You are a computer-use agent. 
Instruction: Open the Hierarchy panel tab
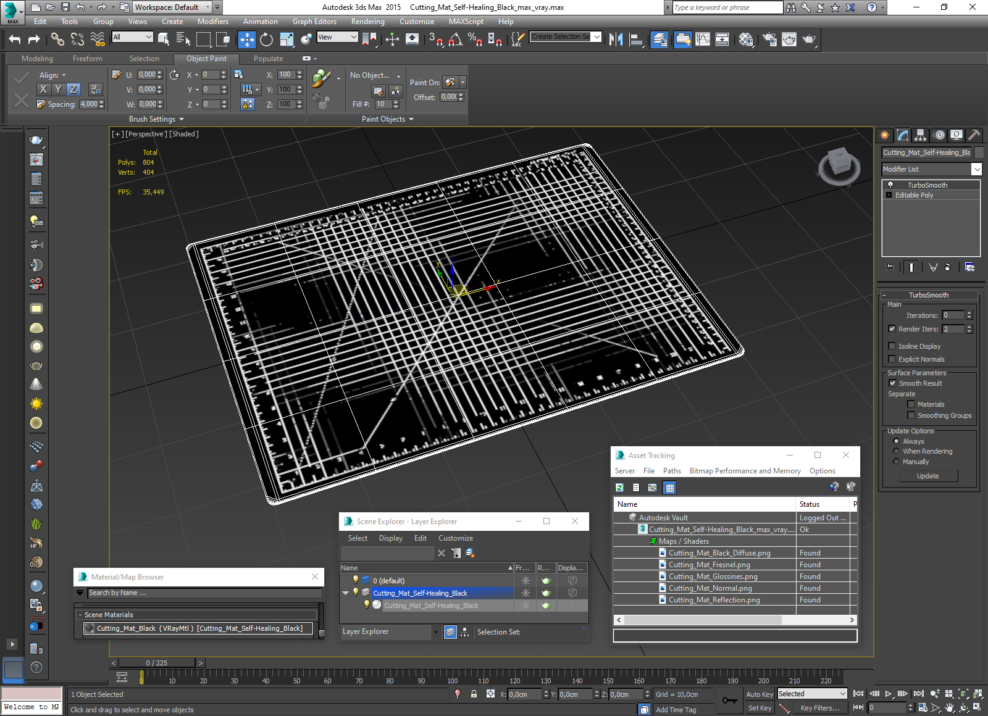click(921, 135)
